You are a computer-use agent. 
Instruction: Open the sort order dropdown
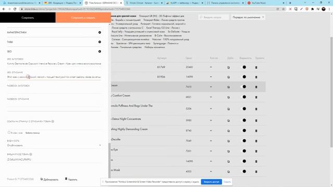(x=248, y=17)
